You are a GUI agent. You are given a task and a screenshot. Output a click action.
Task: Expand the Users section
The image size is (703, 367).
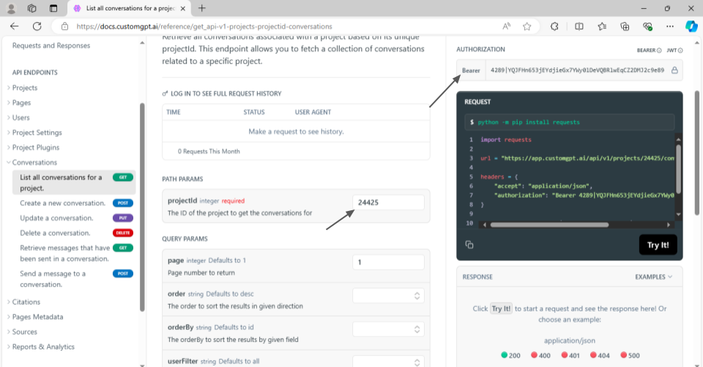pos(21,117)
